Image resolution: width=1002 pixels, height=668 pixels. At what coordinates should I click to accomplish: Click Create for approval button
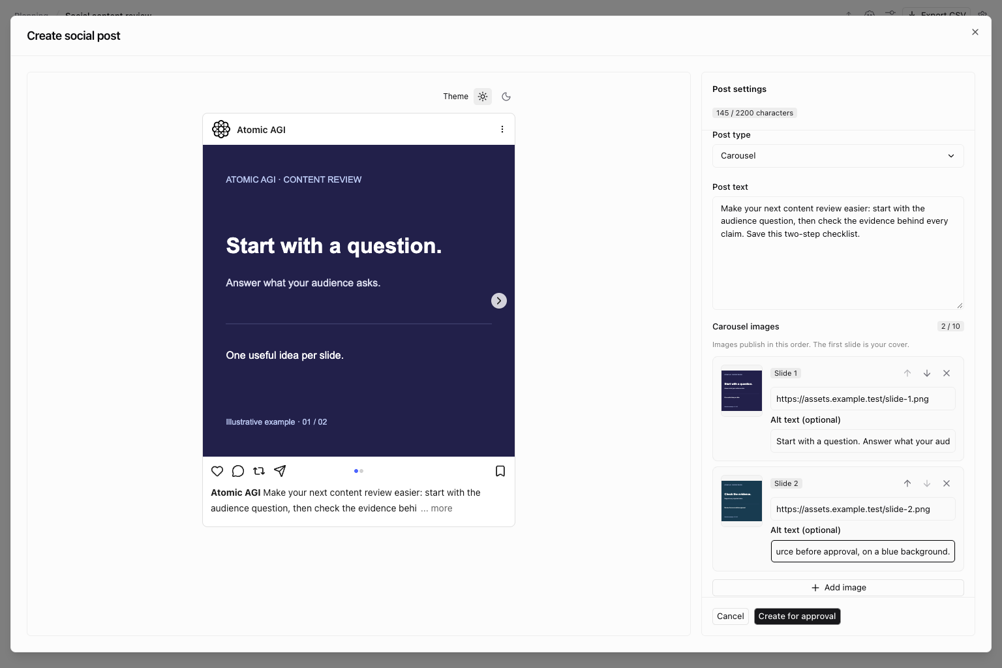point(797,616)
